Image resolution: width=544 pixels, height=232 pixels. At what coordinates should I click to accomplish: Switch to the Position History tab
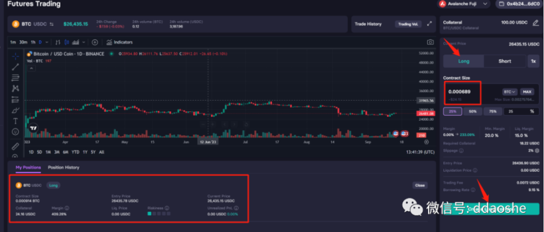(x=63, y=167)
